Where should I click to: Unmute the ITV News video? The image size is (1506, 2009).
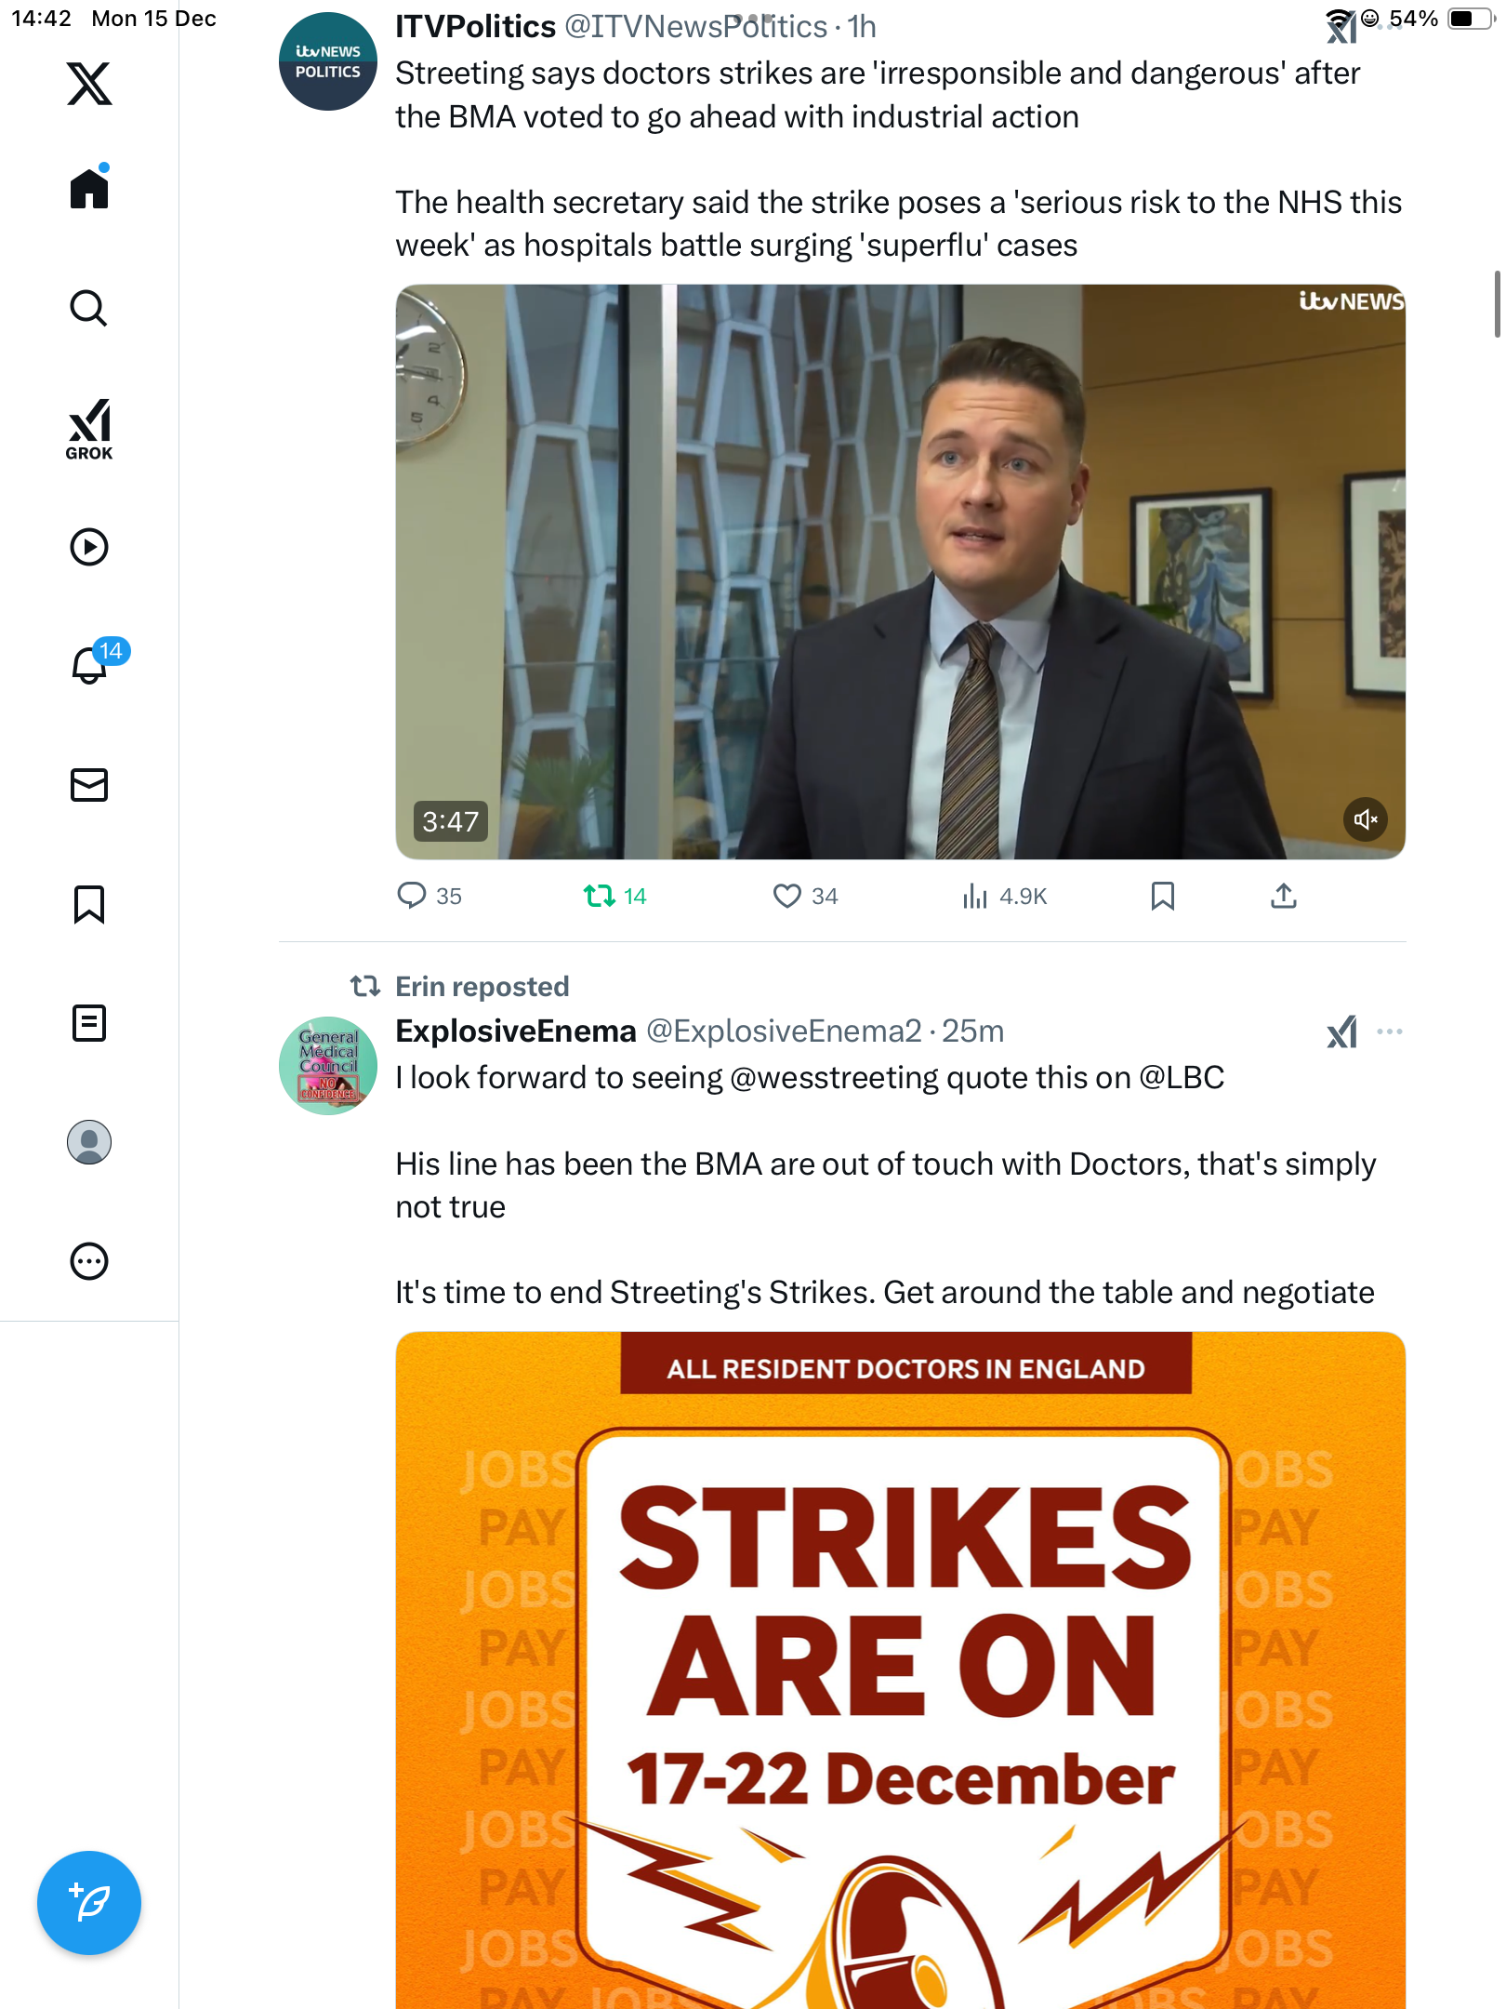pyautogui.click(x=1365, y=819)
